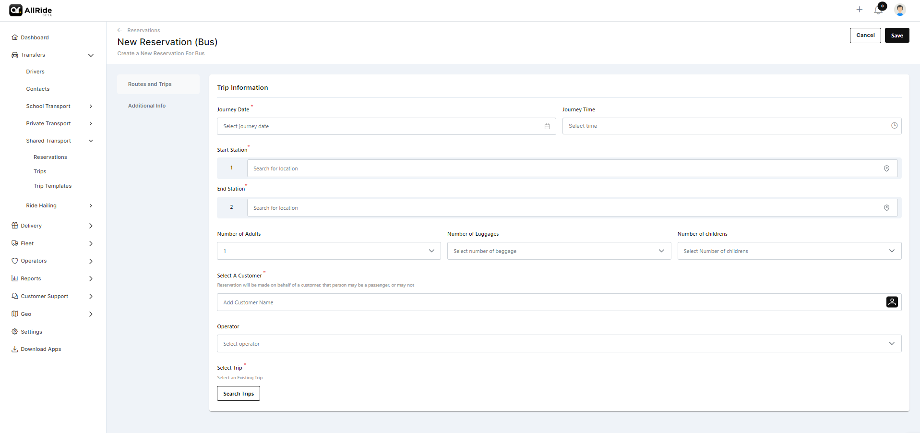
Task: Select Trip Templates in the sidebar
Action: pos(52,186)
